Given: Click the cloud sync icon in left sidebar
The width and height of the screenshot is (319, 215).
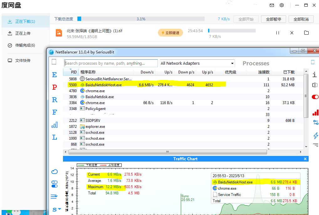Looking at the screenshot, I should tap(55, 172).
